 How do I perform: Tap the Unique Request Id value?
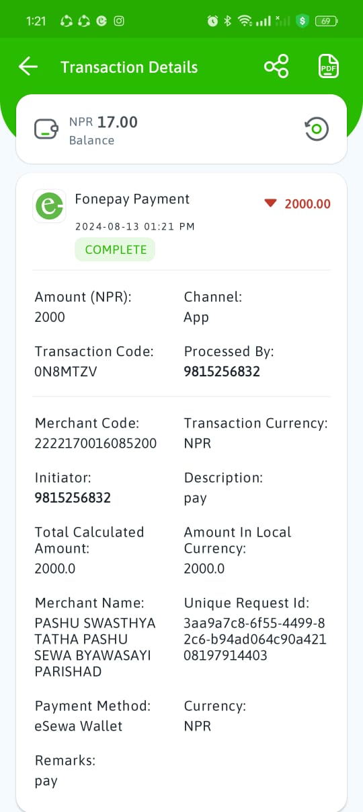(255, 639)
